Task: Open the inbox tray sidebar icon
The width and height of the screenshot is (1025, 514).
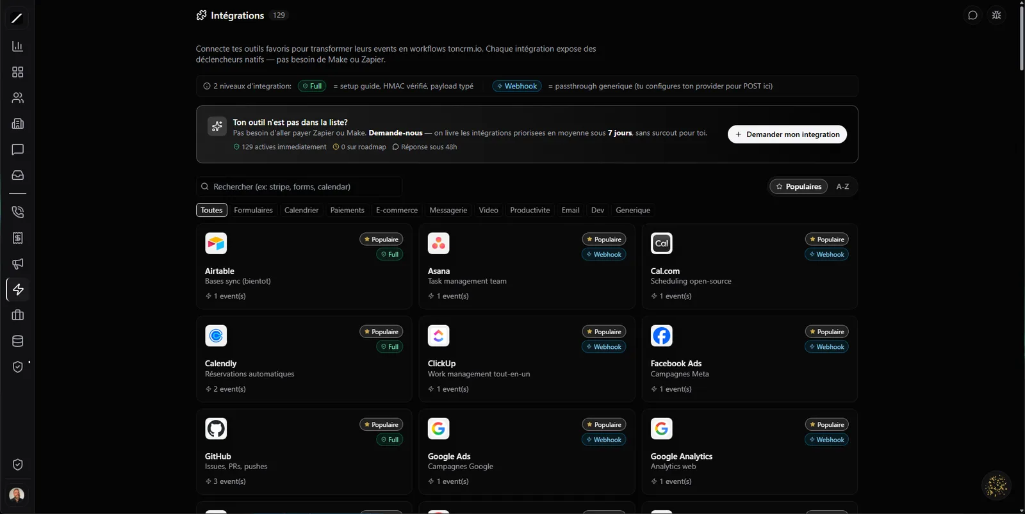Action: click(17, 175)
